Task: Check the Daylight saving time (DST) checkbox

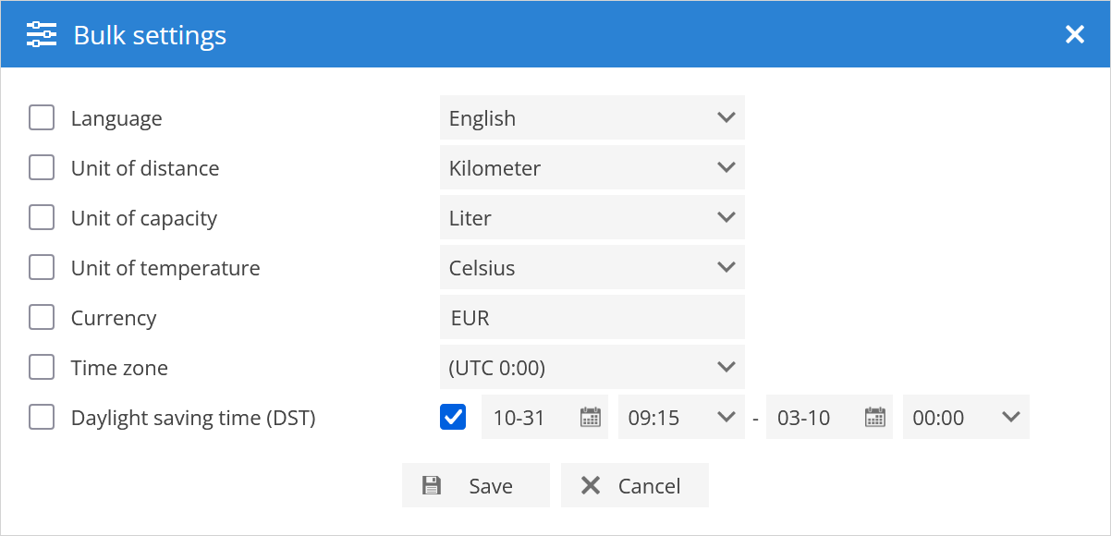Action: [x=42, y=418]
